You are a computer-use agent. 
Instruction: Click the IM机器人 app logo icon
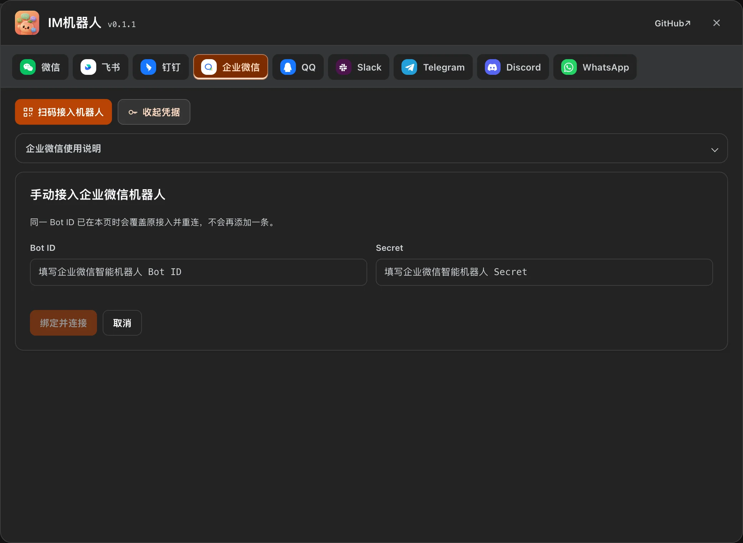[x=27, y=23]
